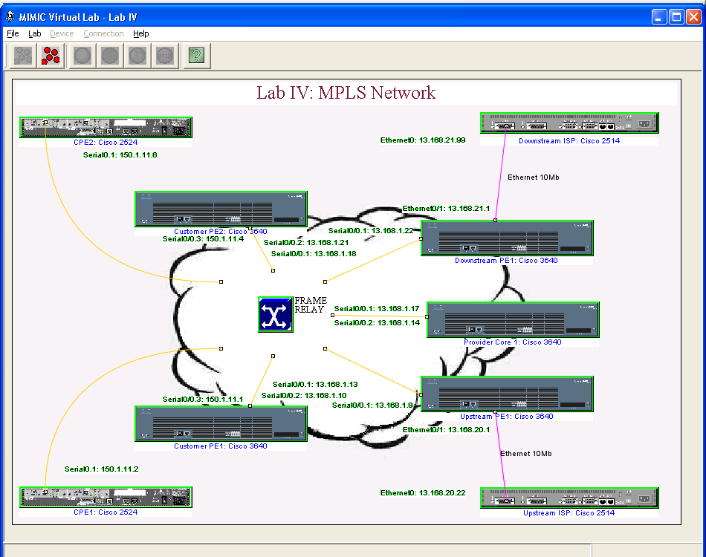Select the CPE1 Cisco 2524 router image
Screen dimensions: 706x557
pos(106,496)
